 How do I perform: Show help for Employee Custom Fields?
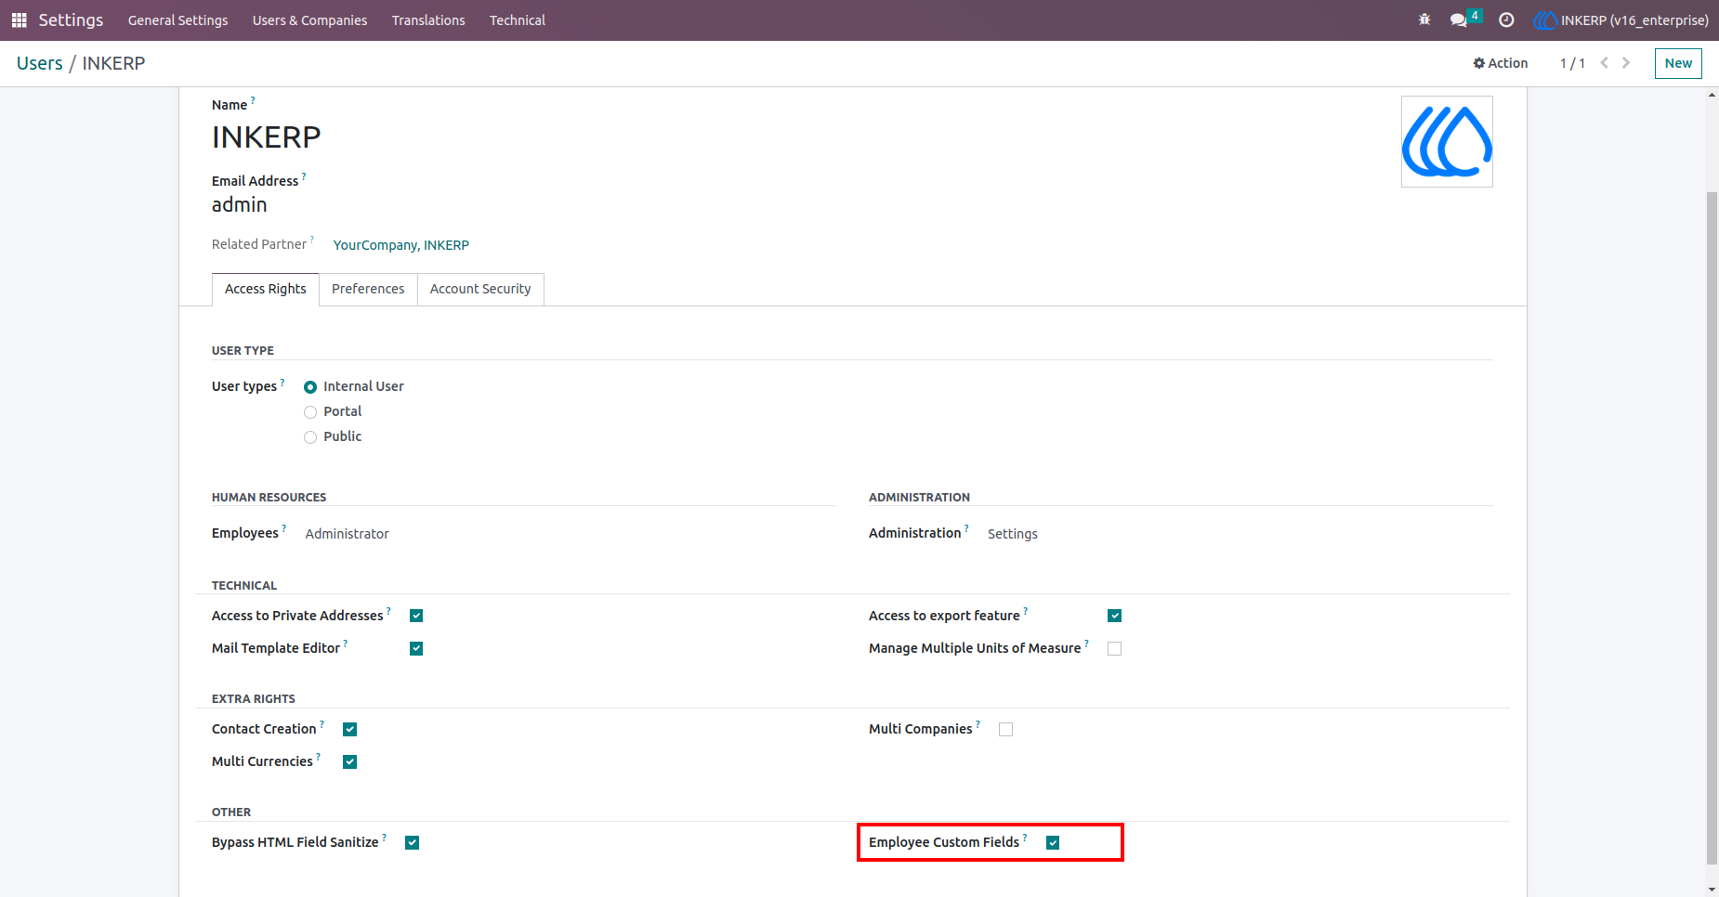pos(1025,837)
